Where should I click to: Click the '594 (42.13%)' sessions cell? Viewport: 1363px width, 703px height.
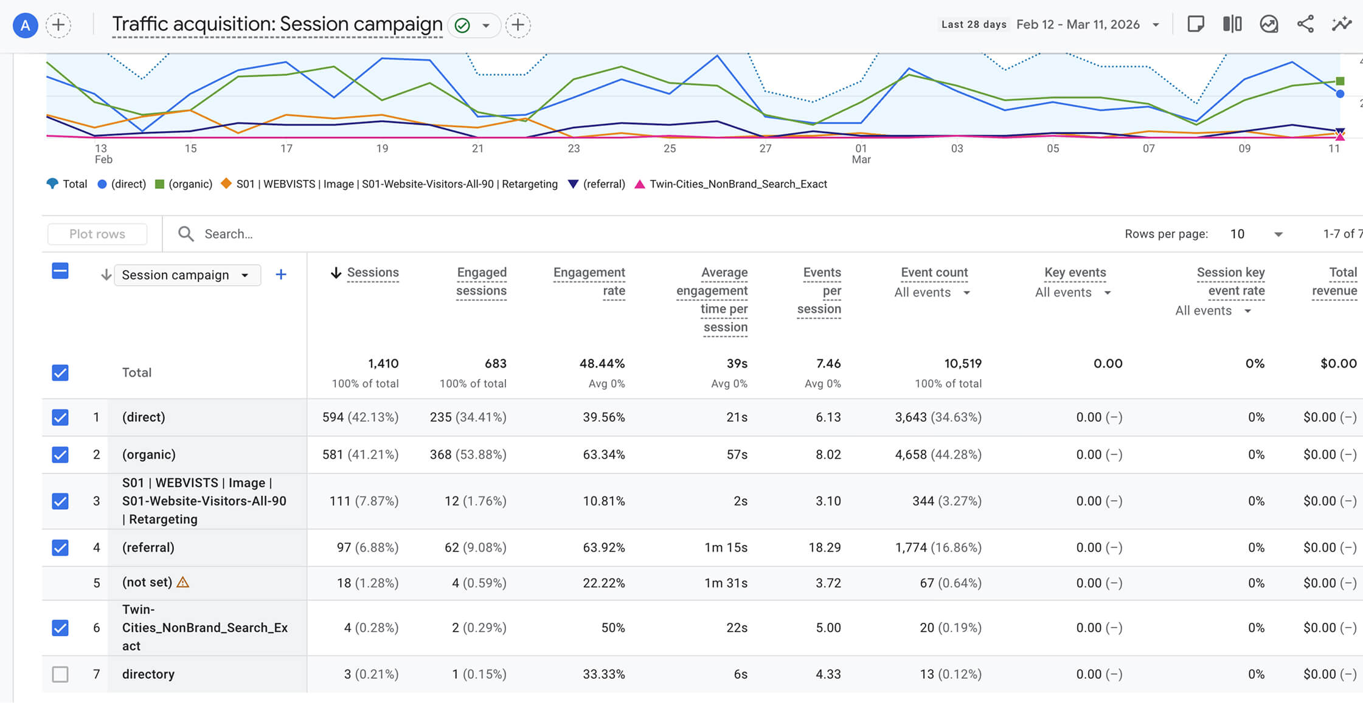coord(360,417)
